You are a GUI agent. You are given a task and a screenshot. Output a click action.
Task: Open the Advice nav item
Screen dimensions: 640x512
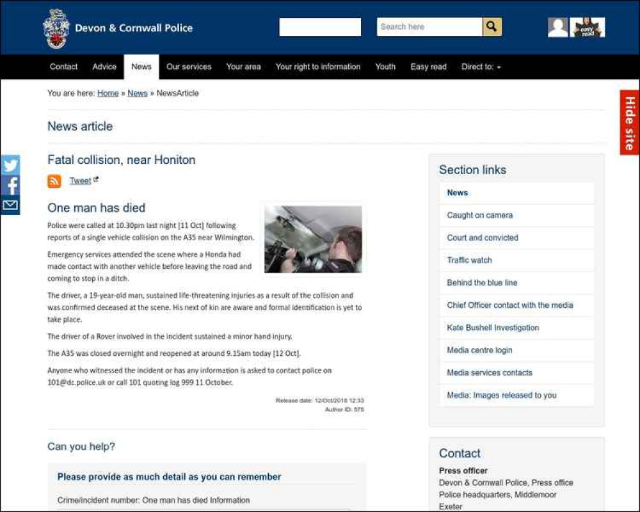tap(104, 67)
